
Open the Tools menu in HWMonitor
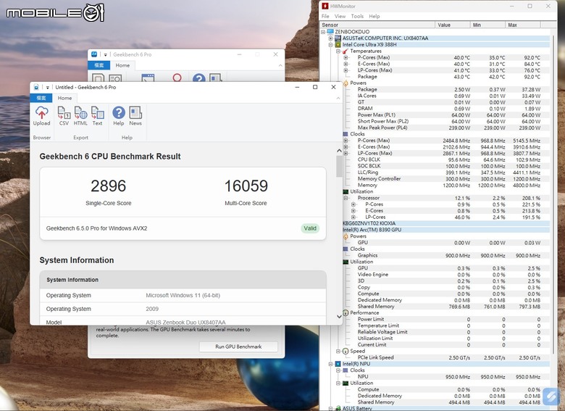click(357, 16)
